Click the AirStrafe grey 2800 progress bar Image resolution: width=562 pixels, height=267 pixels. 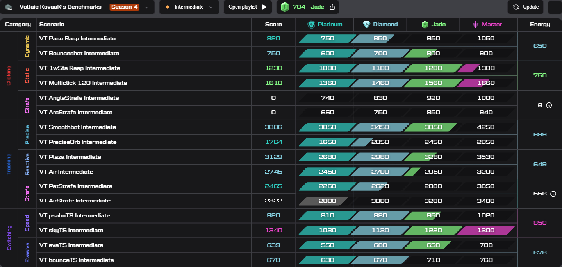point(323,201)
